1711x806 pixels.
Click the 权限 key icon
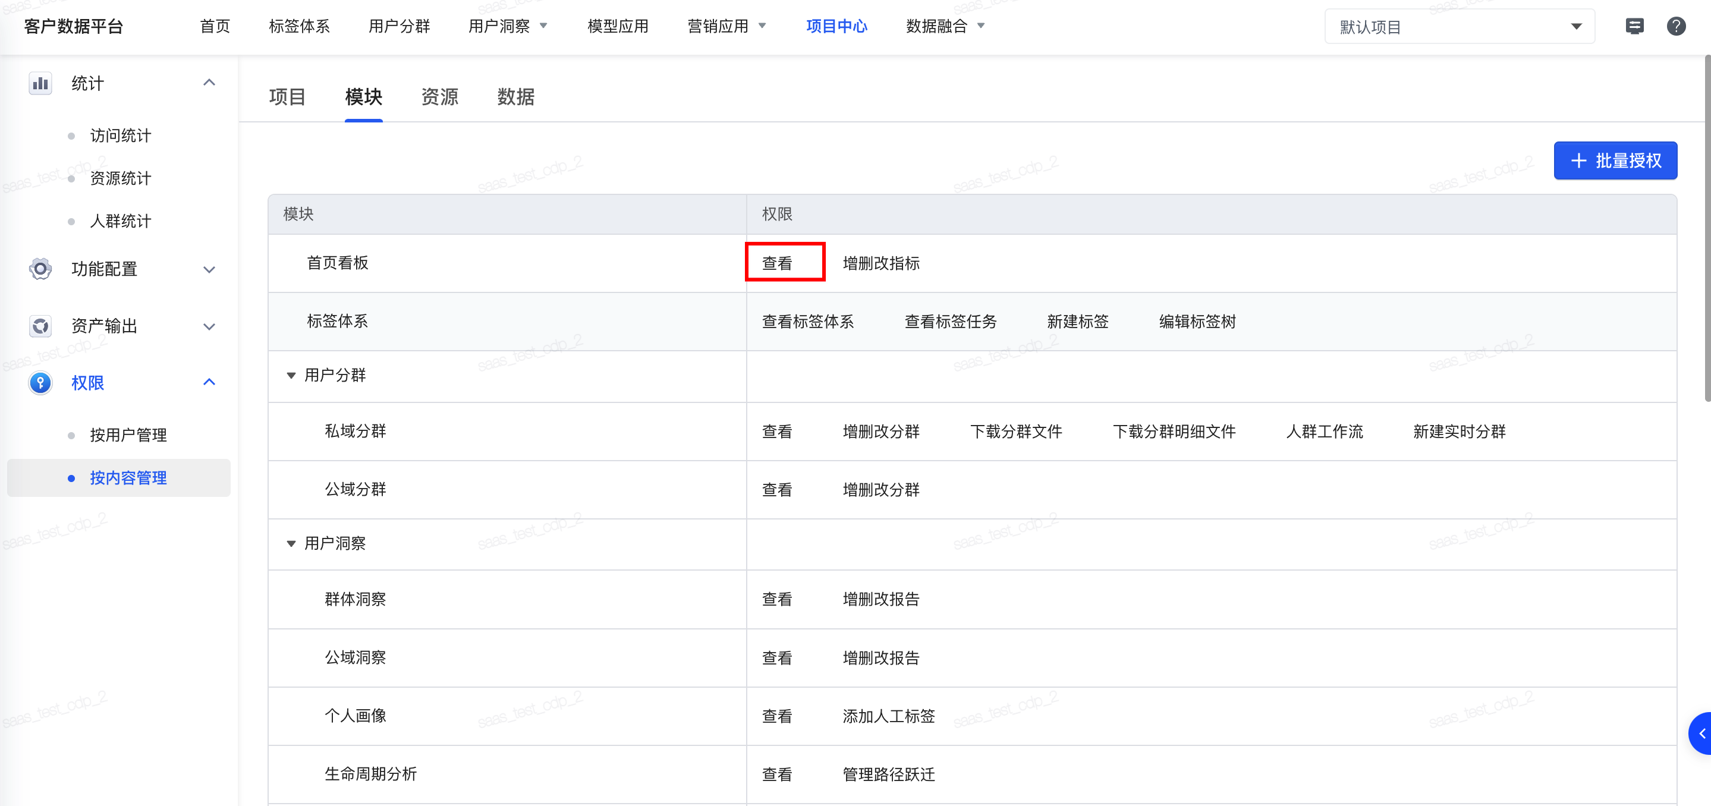40,383
